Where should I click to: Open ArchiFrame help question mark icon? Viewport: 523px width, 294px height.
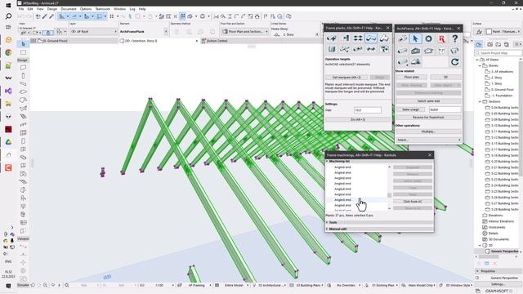click(x=454, y=38)
